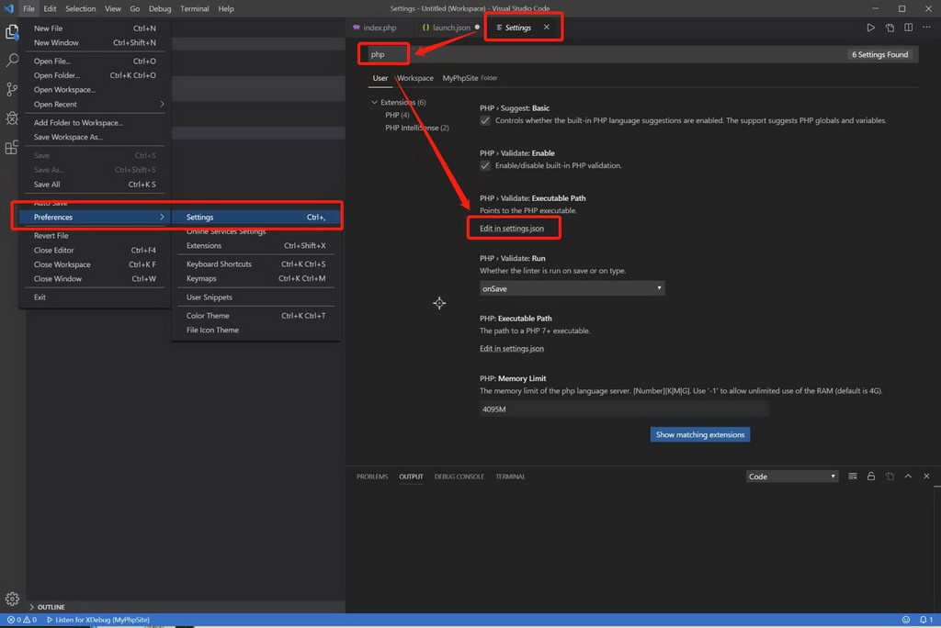Choose Exit from the File menu
Viewport: 941px width, 628px height.
(95, 297)
